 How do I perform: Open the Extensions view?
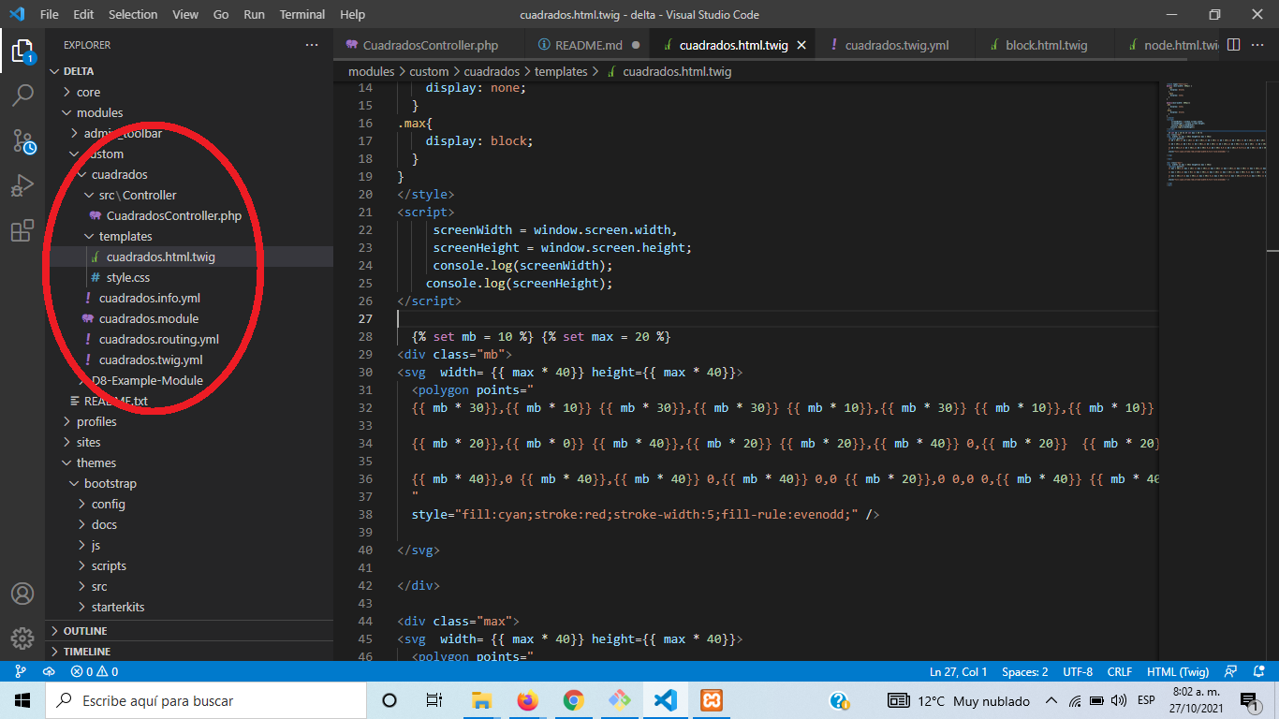tap(22, 231)
